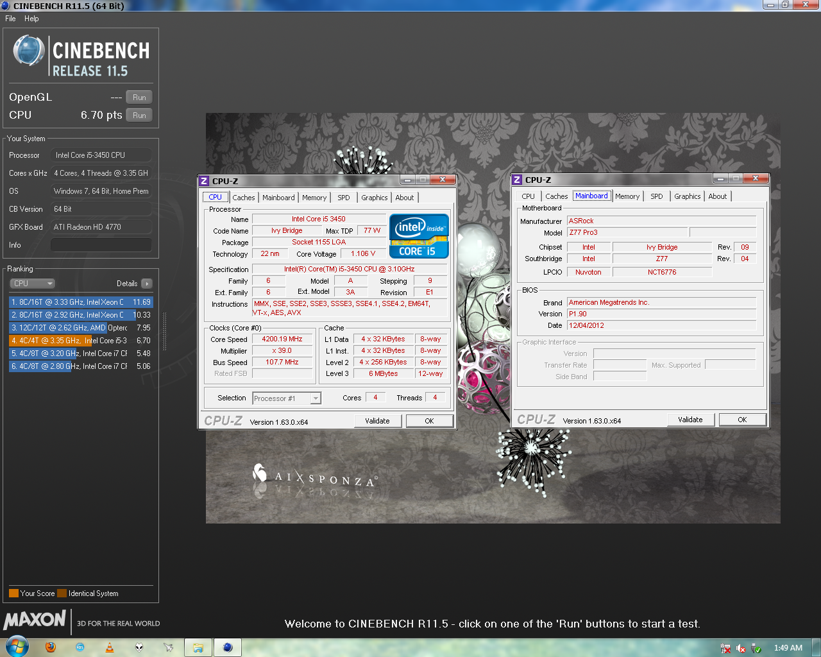Click the mainboard model Z77 Pro3
This screenshot has width=821, height=657.
(627, 232)
